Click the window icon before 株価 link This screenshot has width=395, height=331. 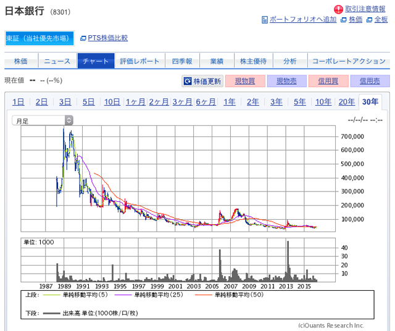(x=344, y=20)
